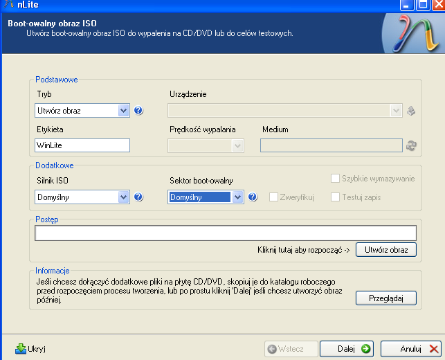Click the Utwórz obraz button
Image resolution: width=445 pixels, height=360 pixels.
point(386,249)
